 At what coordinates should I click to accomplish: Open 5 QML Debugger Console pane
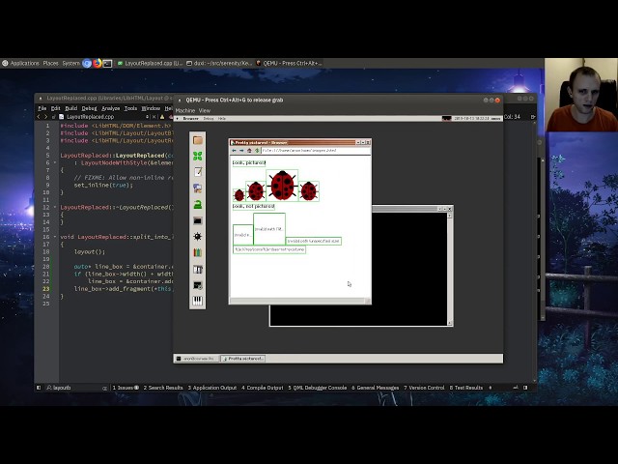pos(318,388)
